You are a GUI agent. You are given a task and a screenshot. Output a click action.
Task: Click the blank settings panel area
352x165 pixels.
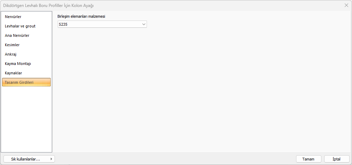tap(202, 90)
